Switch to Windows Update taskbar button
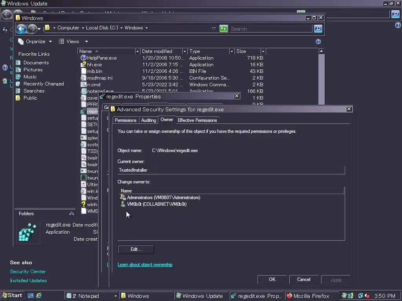This screenshot has height=301, width=402. 201,296
